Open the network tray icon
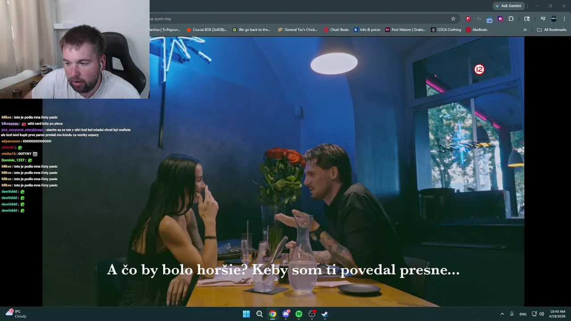The image size is (571, 321). (x=534, y=314)
